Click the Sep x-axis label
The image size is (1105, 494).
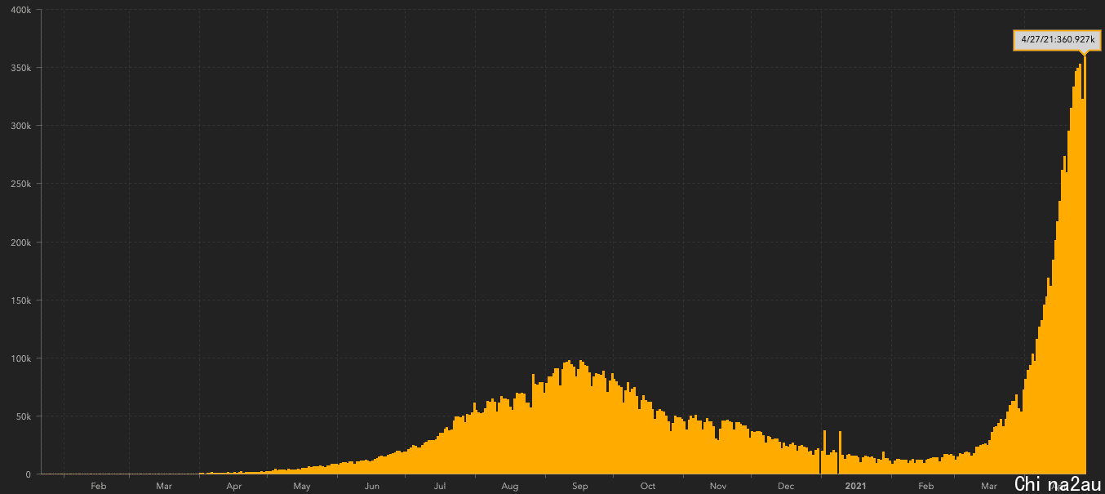coord(580,487)
